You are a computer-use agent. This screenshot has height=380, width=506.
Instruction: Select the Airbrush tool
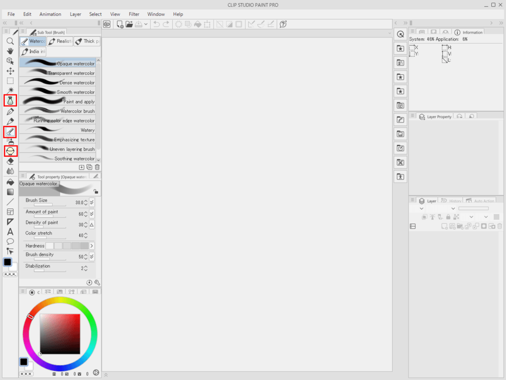click(10, 141)
